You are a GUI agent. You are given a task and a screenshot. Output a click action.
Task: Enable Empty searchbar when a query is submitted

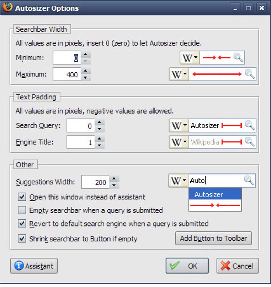(x=23, y=211)
